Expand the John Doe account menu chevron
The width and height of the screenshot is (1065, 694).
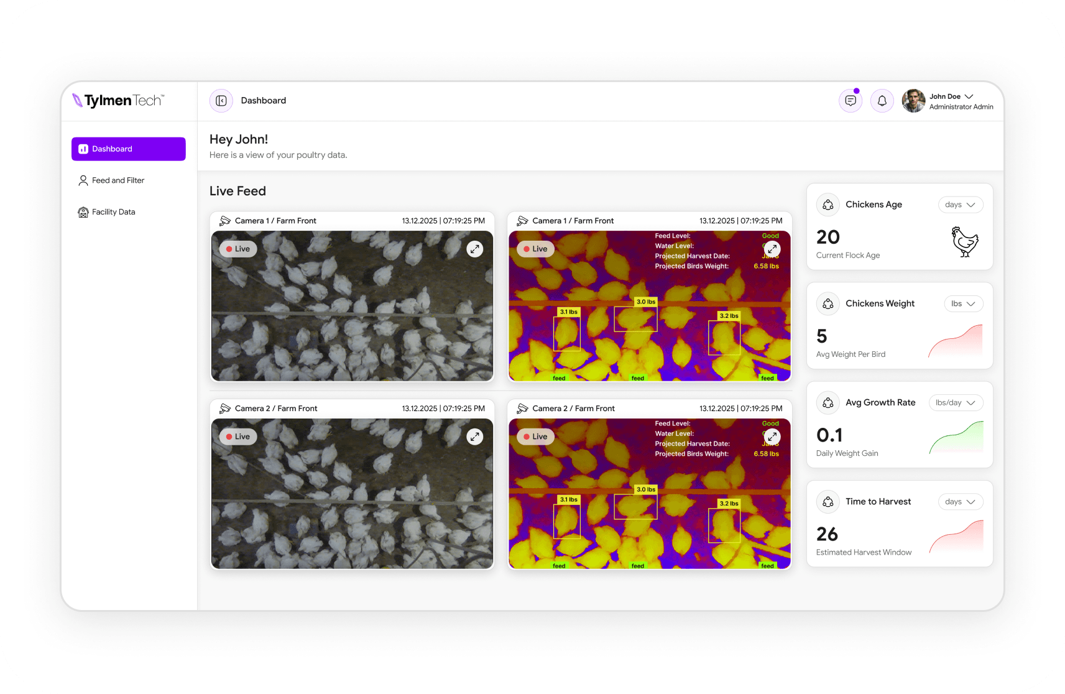pos(969,96)
